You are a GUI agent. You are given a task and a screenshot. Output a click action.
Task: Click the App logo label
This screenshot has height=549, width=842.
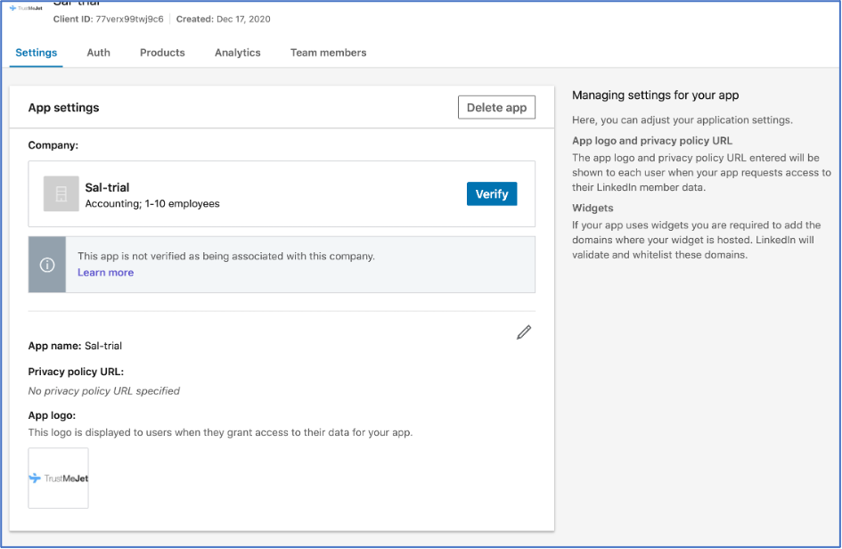52,415
